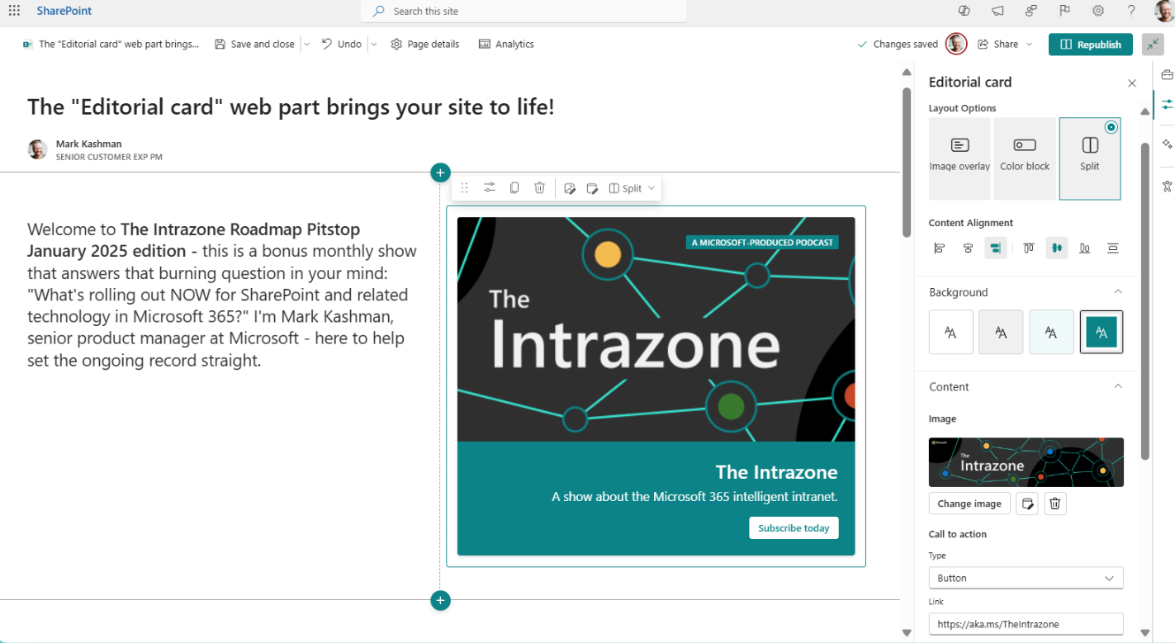
Task: Open the toolbox briefcase in side rail
Action: tap(1167, 75)
